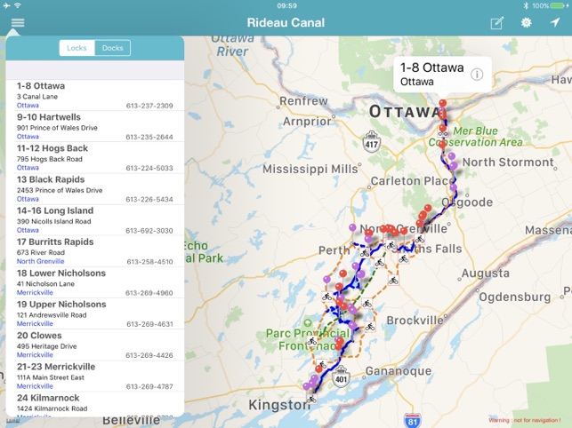This screenshot has height=428, width=572.
Task: Switch to Locks tab
Action: tap(77, 48)
